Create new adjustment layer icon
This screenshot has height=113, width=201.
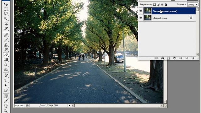[x=175, y=58]
